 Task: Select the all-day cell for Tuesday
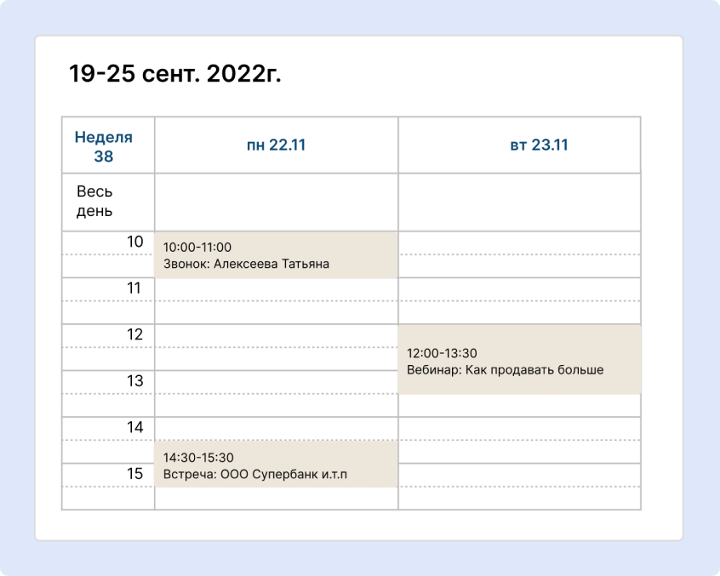coord(519,202)
